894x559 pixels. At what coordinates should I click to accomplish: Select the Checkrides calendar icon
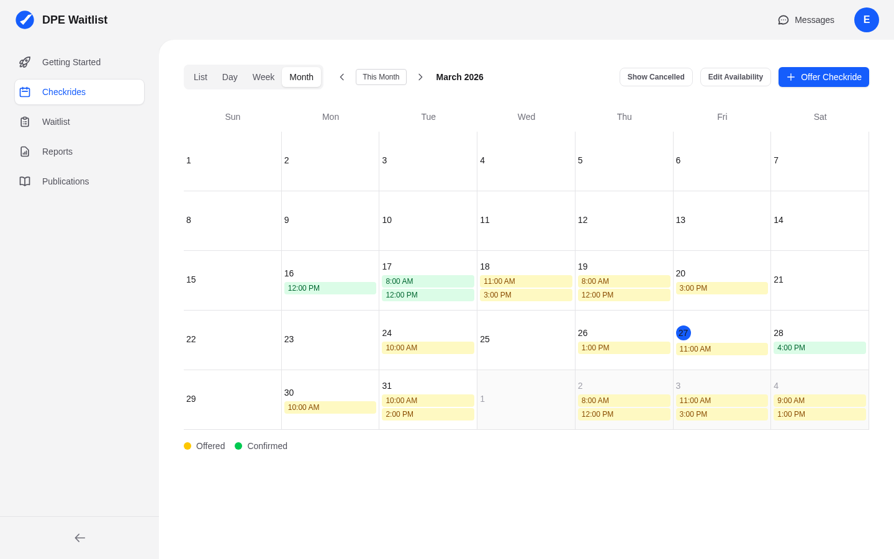tap(25, 92)
